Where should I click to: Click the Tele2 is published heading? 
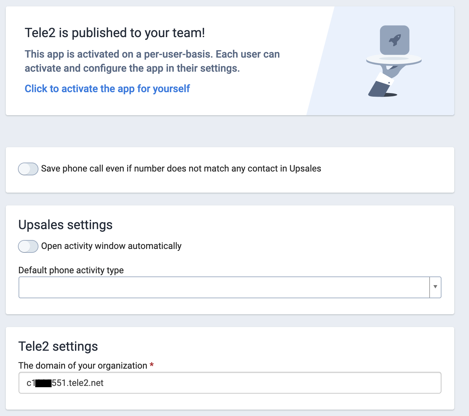pyautogui.click(x=115, y=33)
